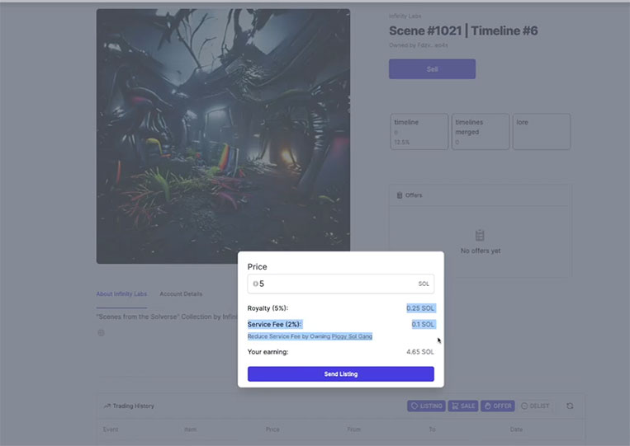The image size is (630, 446).
Task: Toggle the DELIST filter in Trading History
Action: point(535,406)
